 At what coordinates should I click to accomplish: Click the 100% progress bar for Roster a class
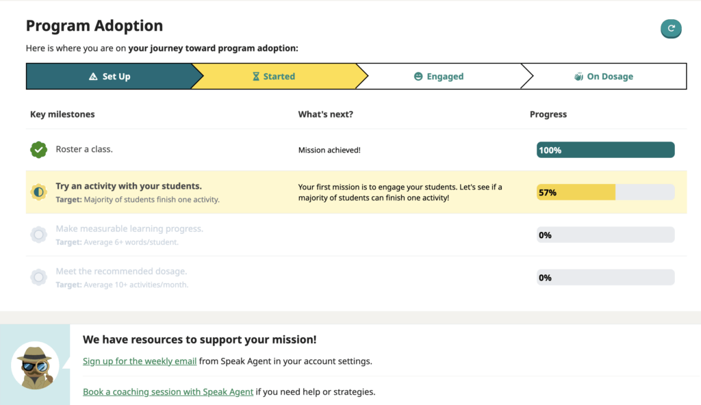click(x=605, y=149)
